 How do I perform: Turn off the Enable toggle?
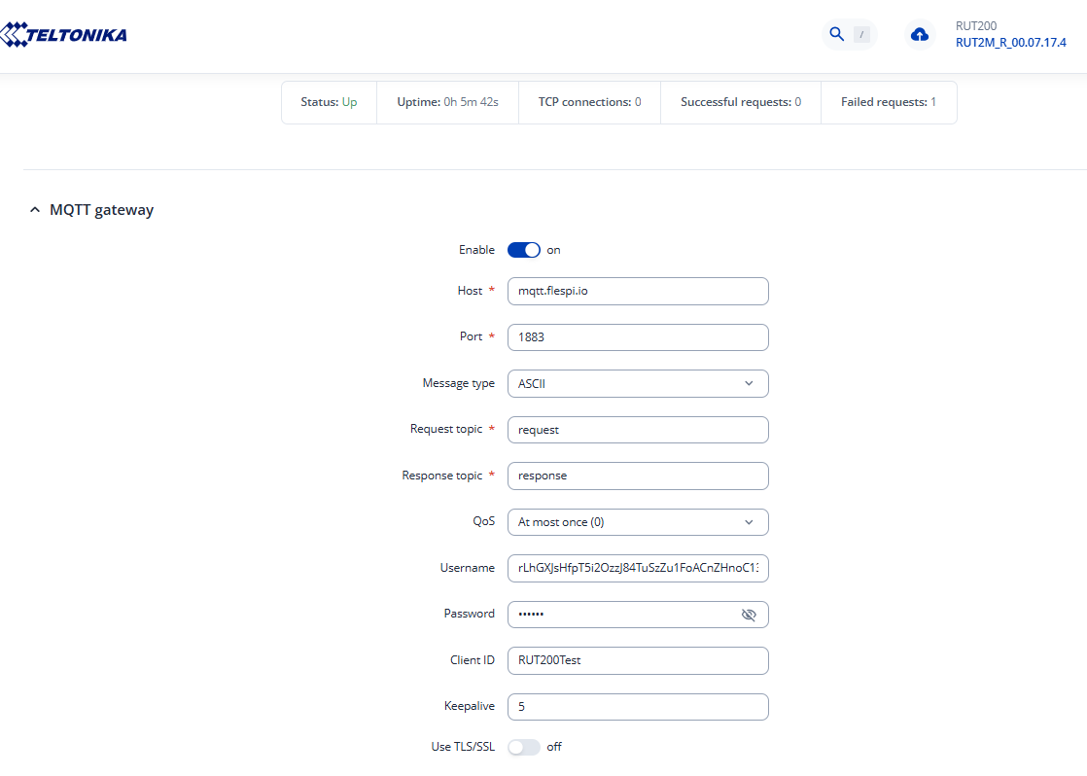(524, 250)
